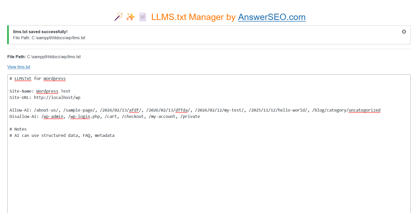Screen dimensions: 414x213
Task: Click the sparkles icon in header
Action: point(131,17)
